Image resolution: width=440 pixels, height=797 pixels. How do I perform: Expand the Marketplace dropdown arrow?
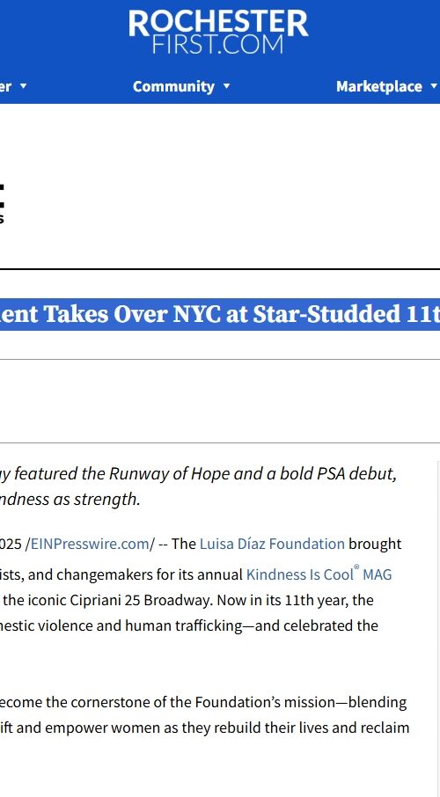[433, 87]
